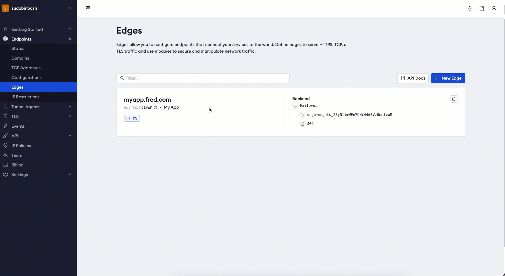
Task: Open the TCP Addresses page
Action: coord(26,68)
